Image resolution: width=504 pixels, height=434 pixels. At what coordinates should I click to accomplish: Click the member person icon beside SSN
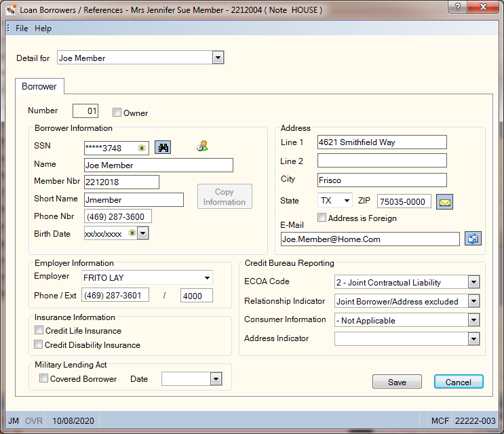click(x=202, y=146)
